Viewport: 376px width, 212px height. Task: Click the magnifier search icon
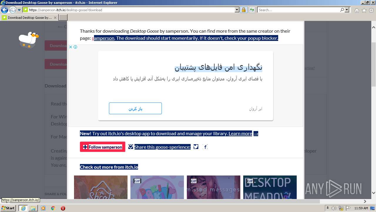coord(342,10)
